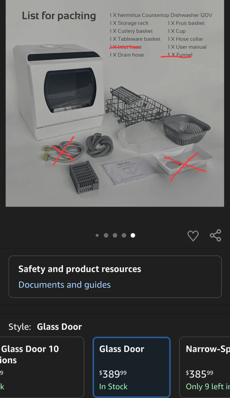
Task: Tap the List for packing product image
Action: click(115, 103)
